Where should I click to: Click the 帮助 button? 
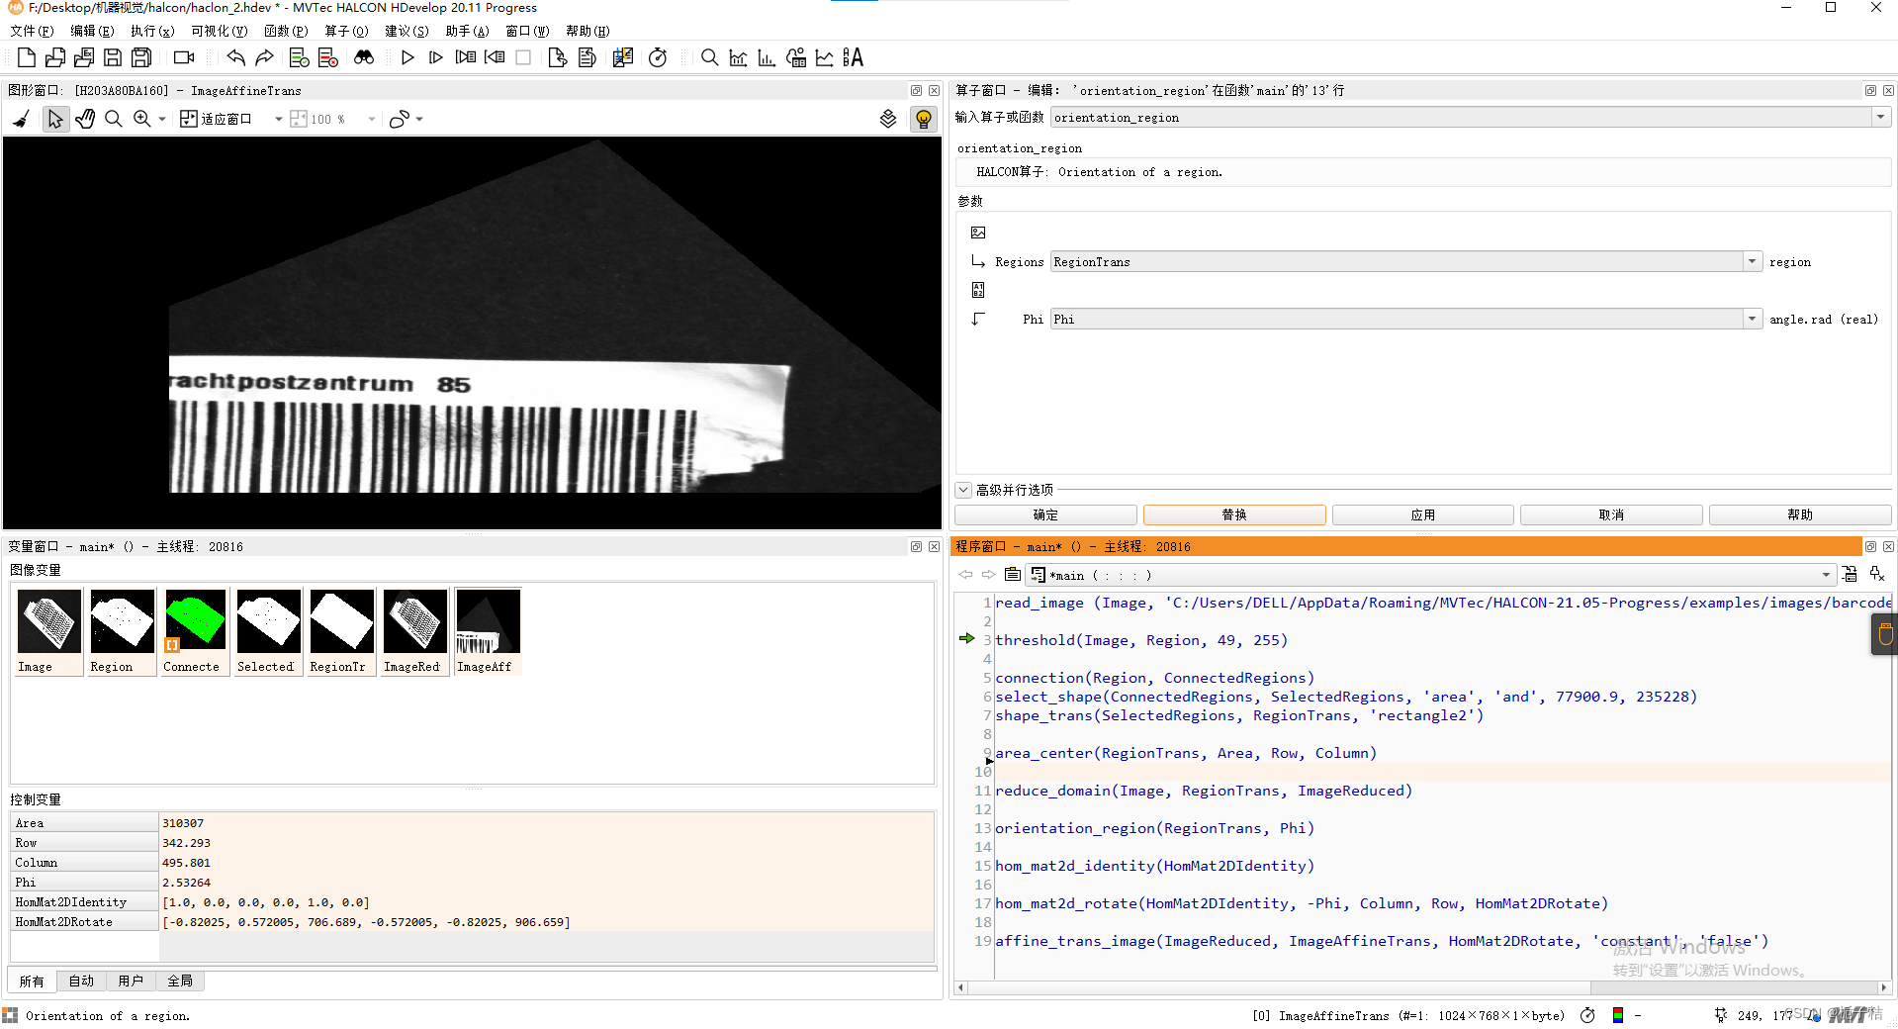point(1800,514)
